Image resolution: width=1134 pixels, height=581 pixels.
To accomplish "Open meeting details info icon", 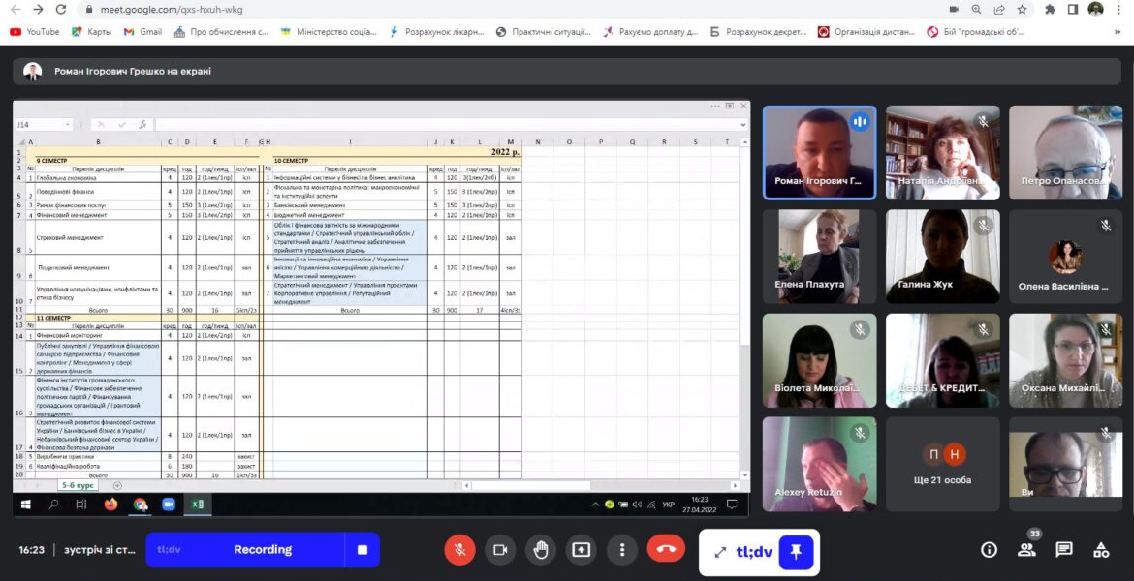I will click(x=989, y=550).
